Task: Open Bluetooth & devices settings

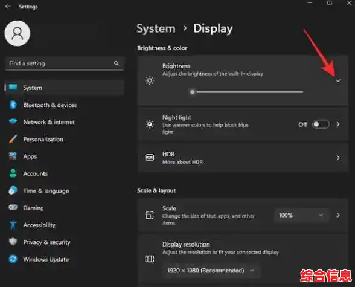Action: (65, 105)
